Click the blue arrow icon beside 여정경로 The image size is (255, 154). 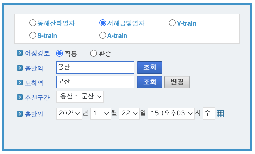point(20,52)
